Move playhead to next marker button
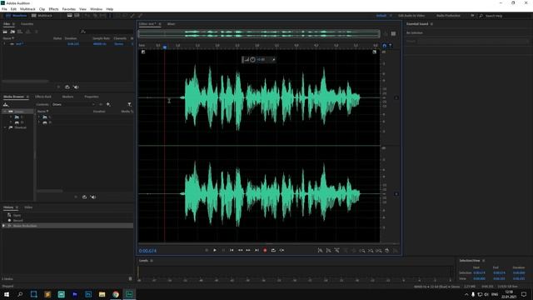This screenshot has width=533, height=300. 257,250
